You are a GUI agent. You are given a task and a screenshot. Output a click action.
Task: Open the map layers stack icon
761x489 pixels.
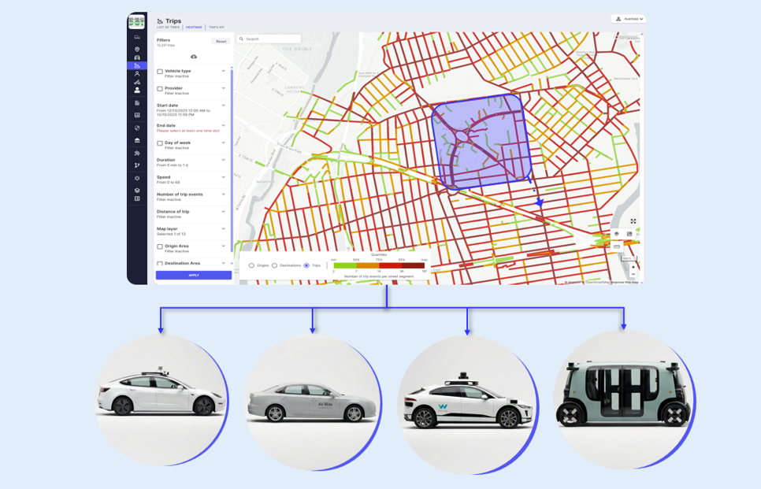point(616,234)
